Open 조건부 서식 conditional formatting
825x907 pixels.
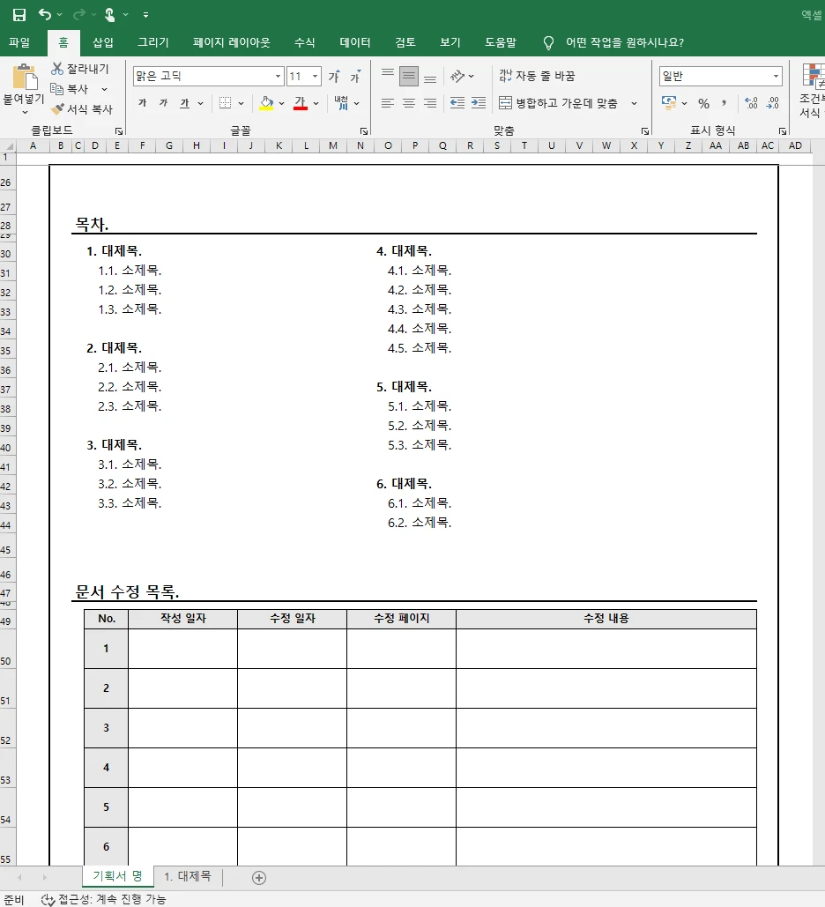click(812, 90)
